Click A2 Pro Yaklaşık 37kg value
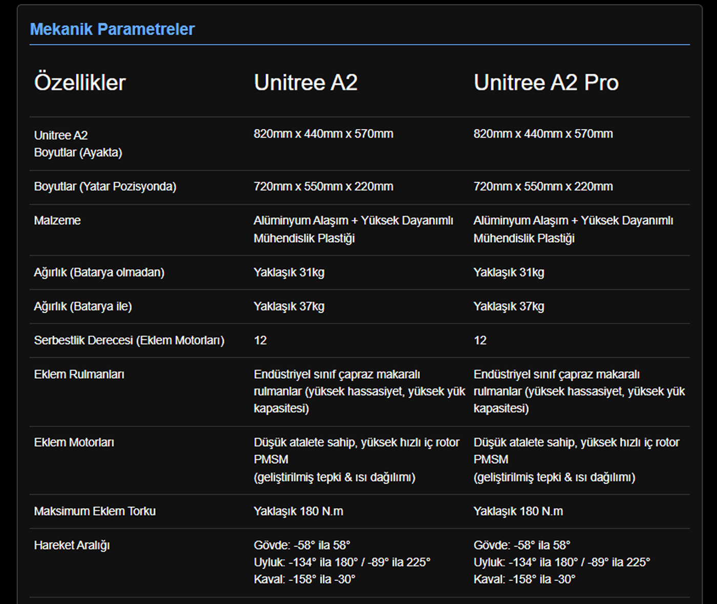This screenshot has height=604, width=717. point(509,306)
